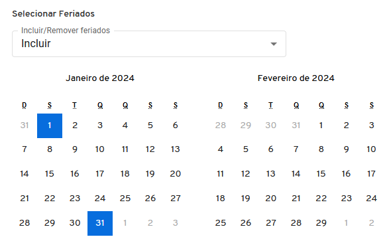Viewport: 391px width, 247px height.
Task: Pick February 14 as holiday
Action: (x=296, y=174)
